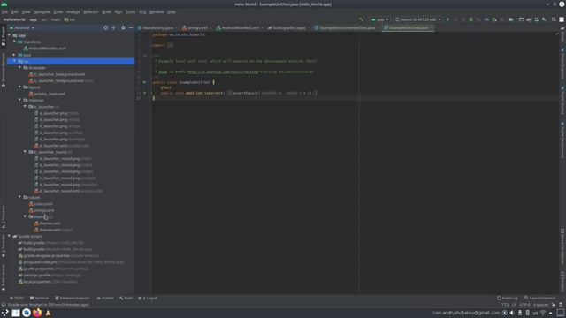
Task: Open the Firefox taskbar icon
Action: click(37, 313)
